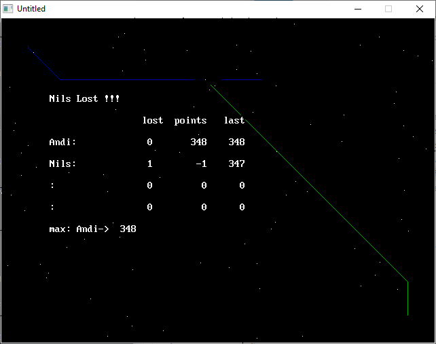Click the application icon in the title bar
Viewport: 436px width, 344px height.
(8, 9)
